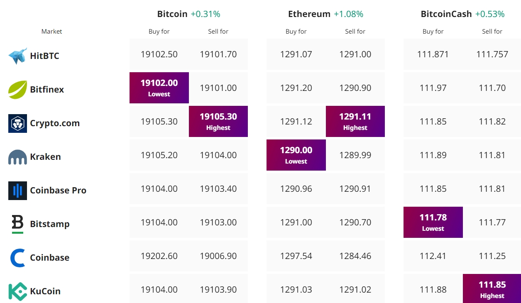Select Bitfinex lowest Bitcoin buy price 19102.00
This screenshot has height=303, width=521.
pyautogui.click(x=159, y=88)
